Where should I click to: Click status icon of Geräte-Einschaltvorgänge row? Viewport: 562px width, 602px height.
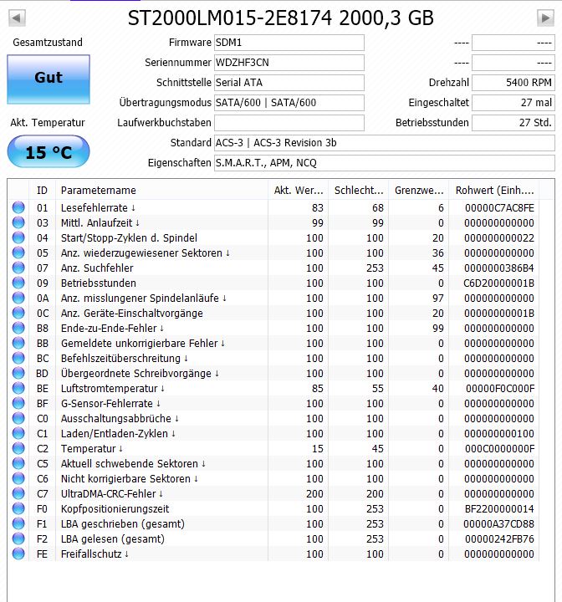point(18,313)
